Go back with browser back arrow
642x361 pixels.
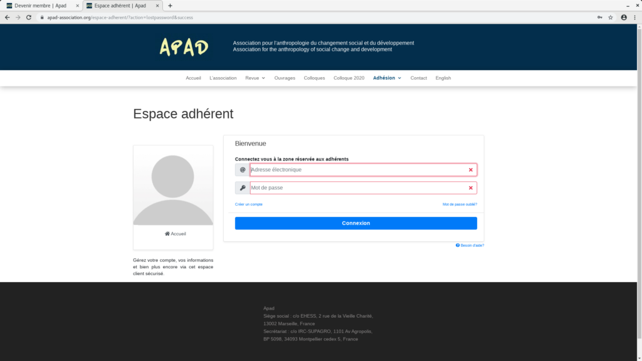(8, 18)
